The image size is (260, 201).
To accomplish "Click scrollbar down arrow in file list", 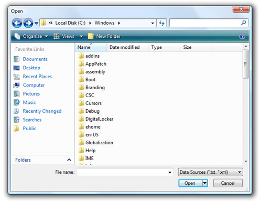I will [246, 161].
